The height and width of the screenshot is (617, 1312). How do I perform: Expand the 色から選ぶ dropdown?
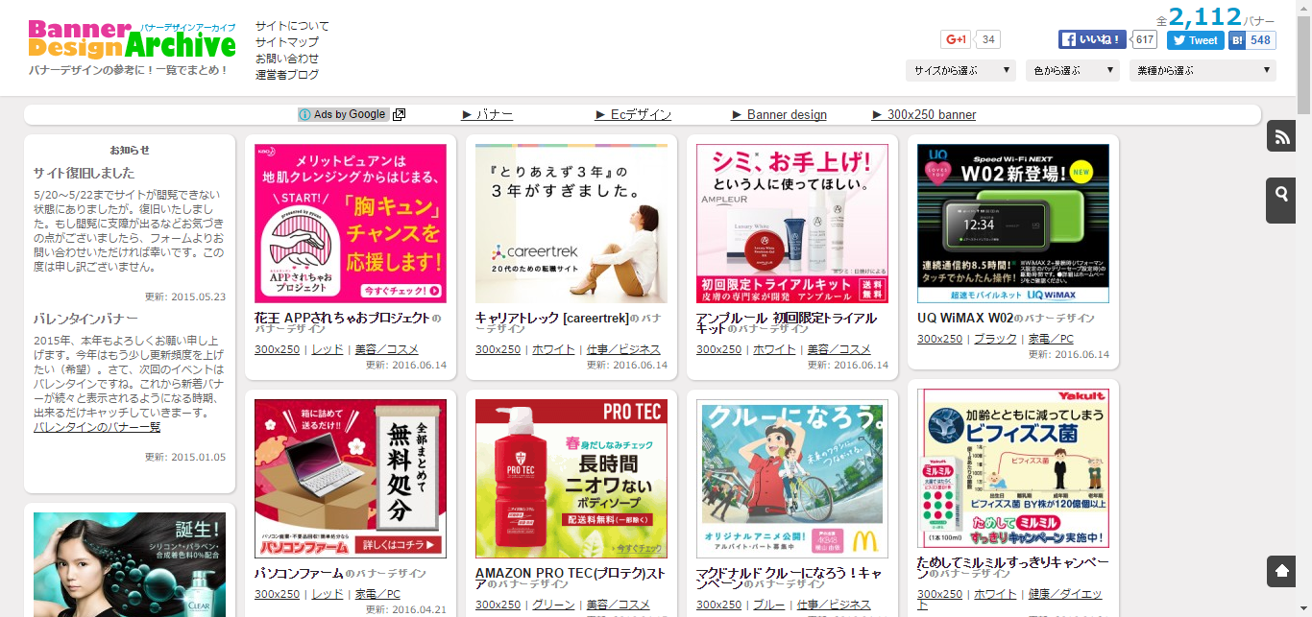click(1072, 70)
